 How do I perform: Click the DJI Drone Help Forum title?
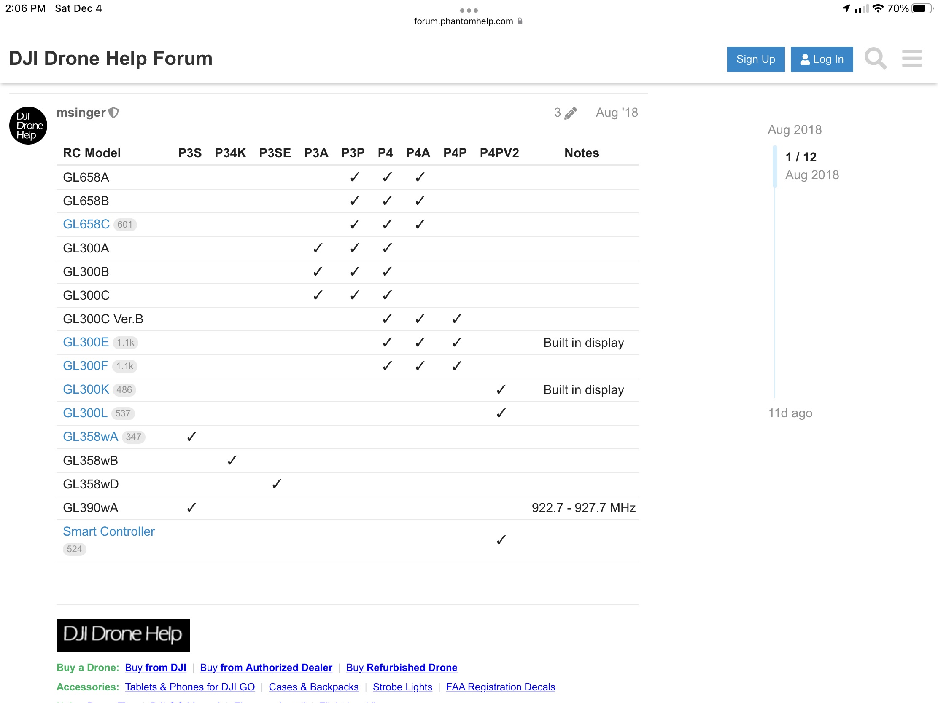coord(111,59)
